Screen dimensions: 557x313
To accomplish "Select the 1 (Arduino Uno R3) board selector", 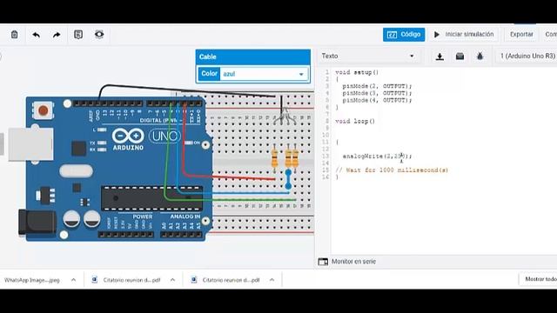I will [x=527, y=56].
